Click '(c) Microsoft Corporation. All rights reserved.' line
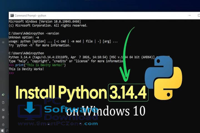 click(x=48, y=25)
